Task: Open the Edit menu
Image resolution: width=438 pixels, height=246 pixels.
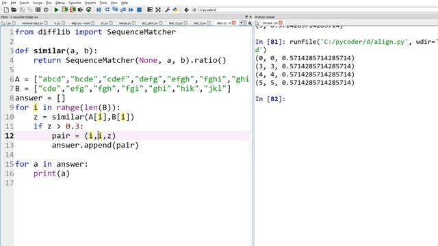Action: (13, 3)
